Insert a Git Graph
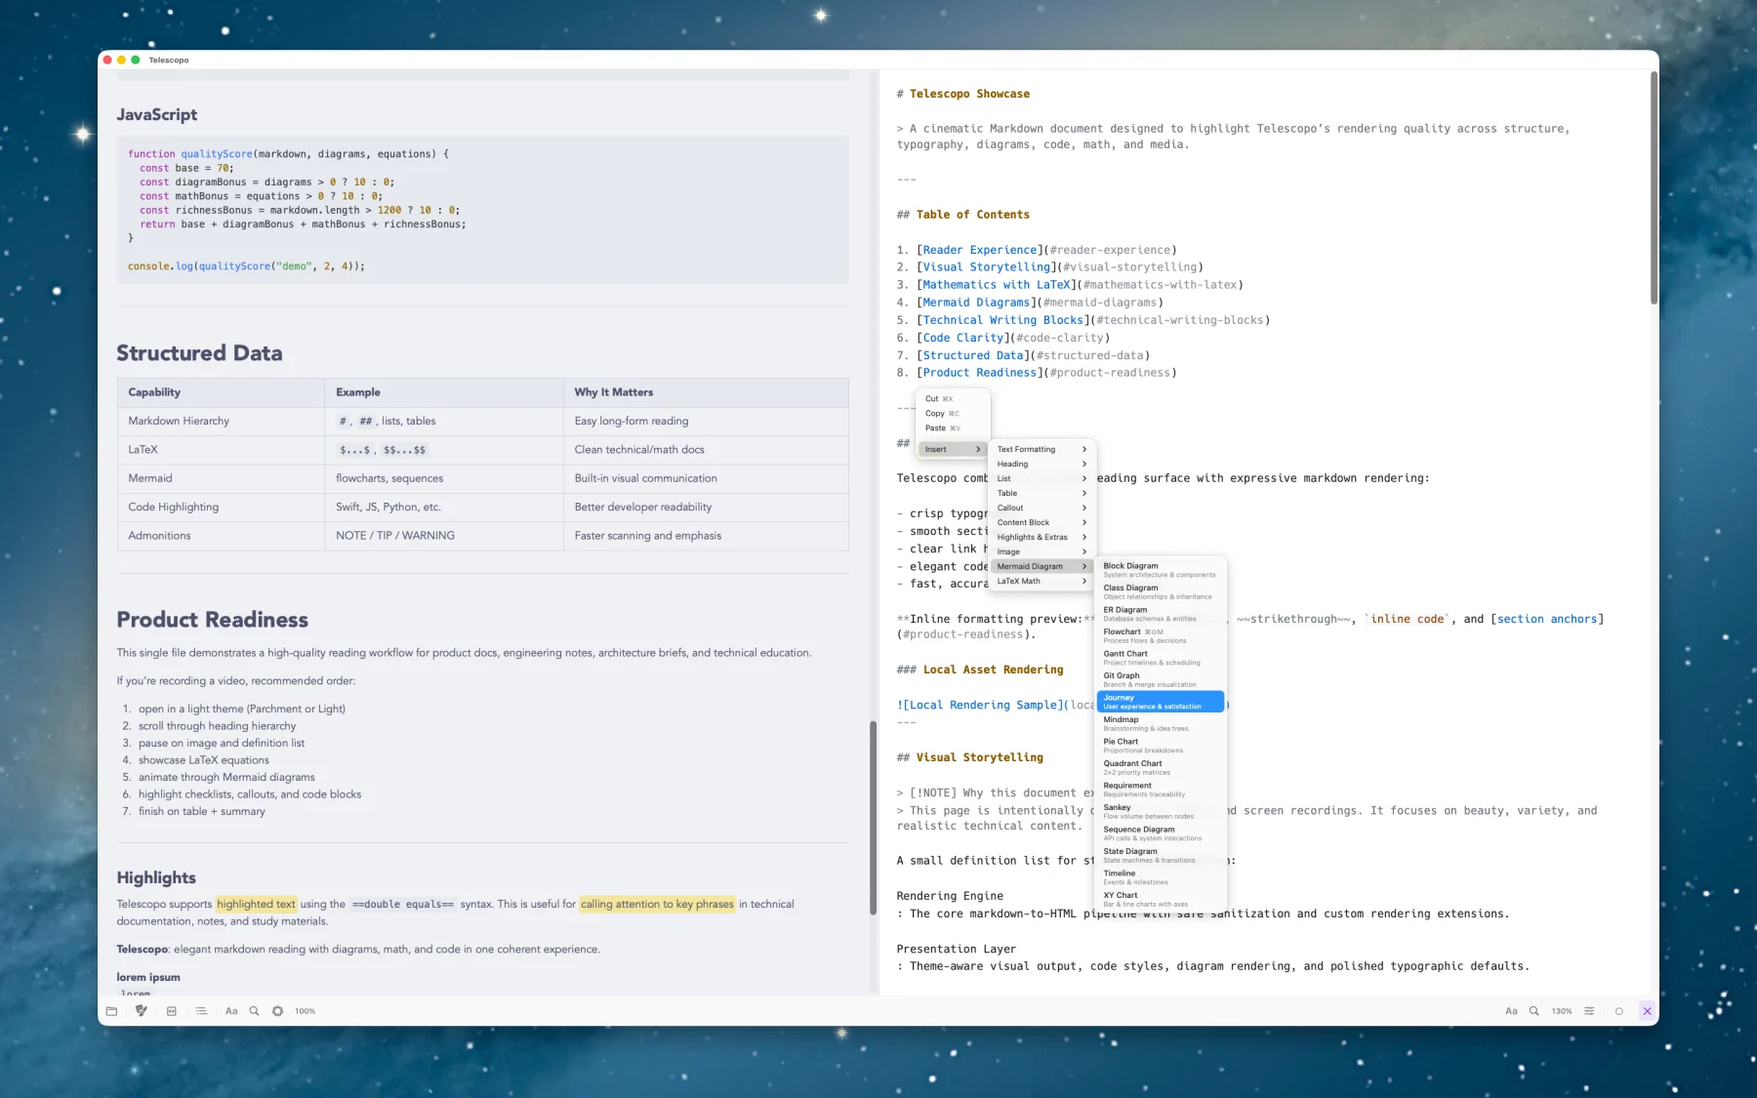Screen dimensions: 1757x1098 click(x=1161, y=679)
